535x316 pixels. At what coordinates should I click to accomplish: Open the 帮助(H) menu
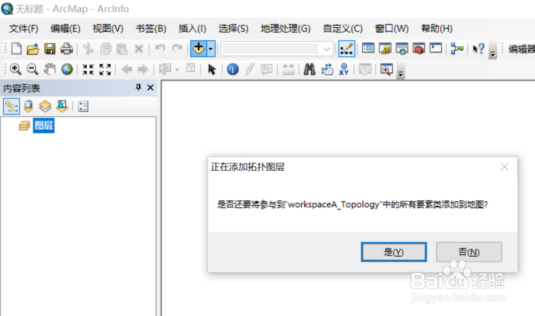pyautogui.click(x=437, y=28)
